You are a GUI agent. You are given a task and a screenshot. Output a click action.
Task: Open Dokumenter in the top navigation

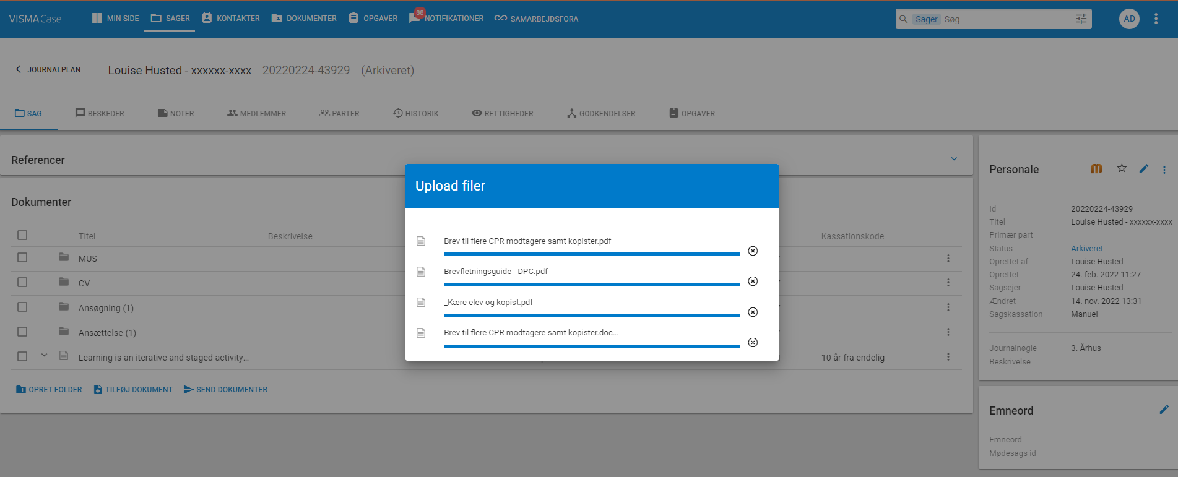click(304, 19)
